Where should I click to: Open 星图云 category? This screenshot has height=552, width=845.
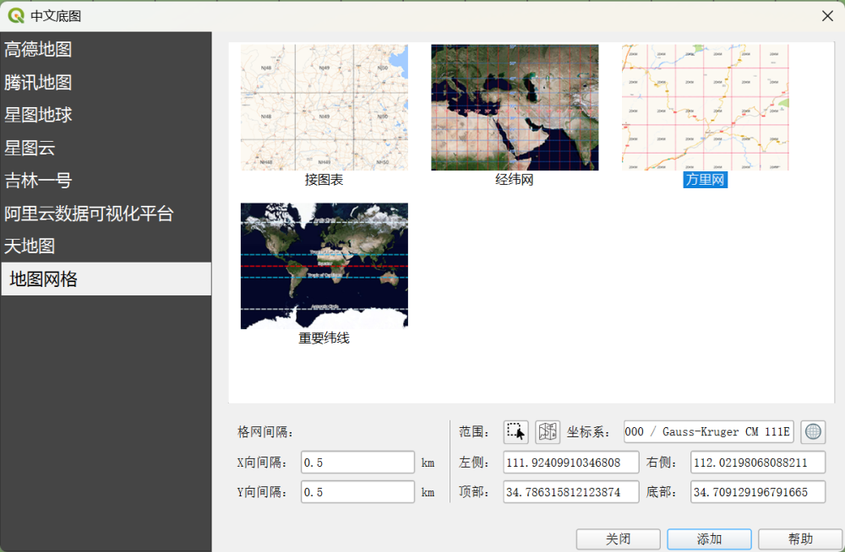coord(106,148)
